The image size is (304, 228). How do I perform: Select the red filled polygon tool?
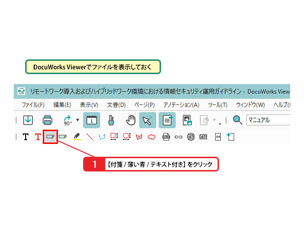pos(139,137)
